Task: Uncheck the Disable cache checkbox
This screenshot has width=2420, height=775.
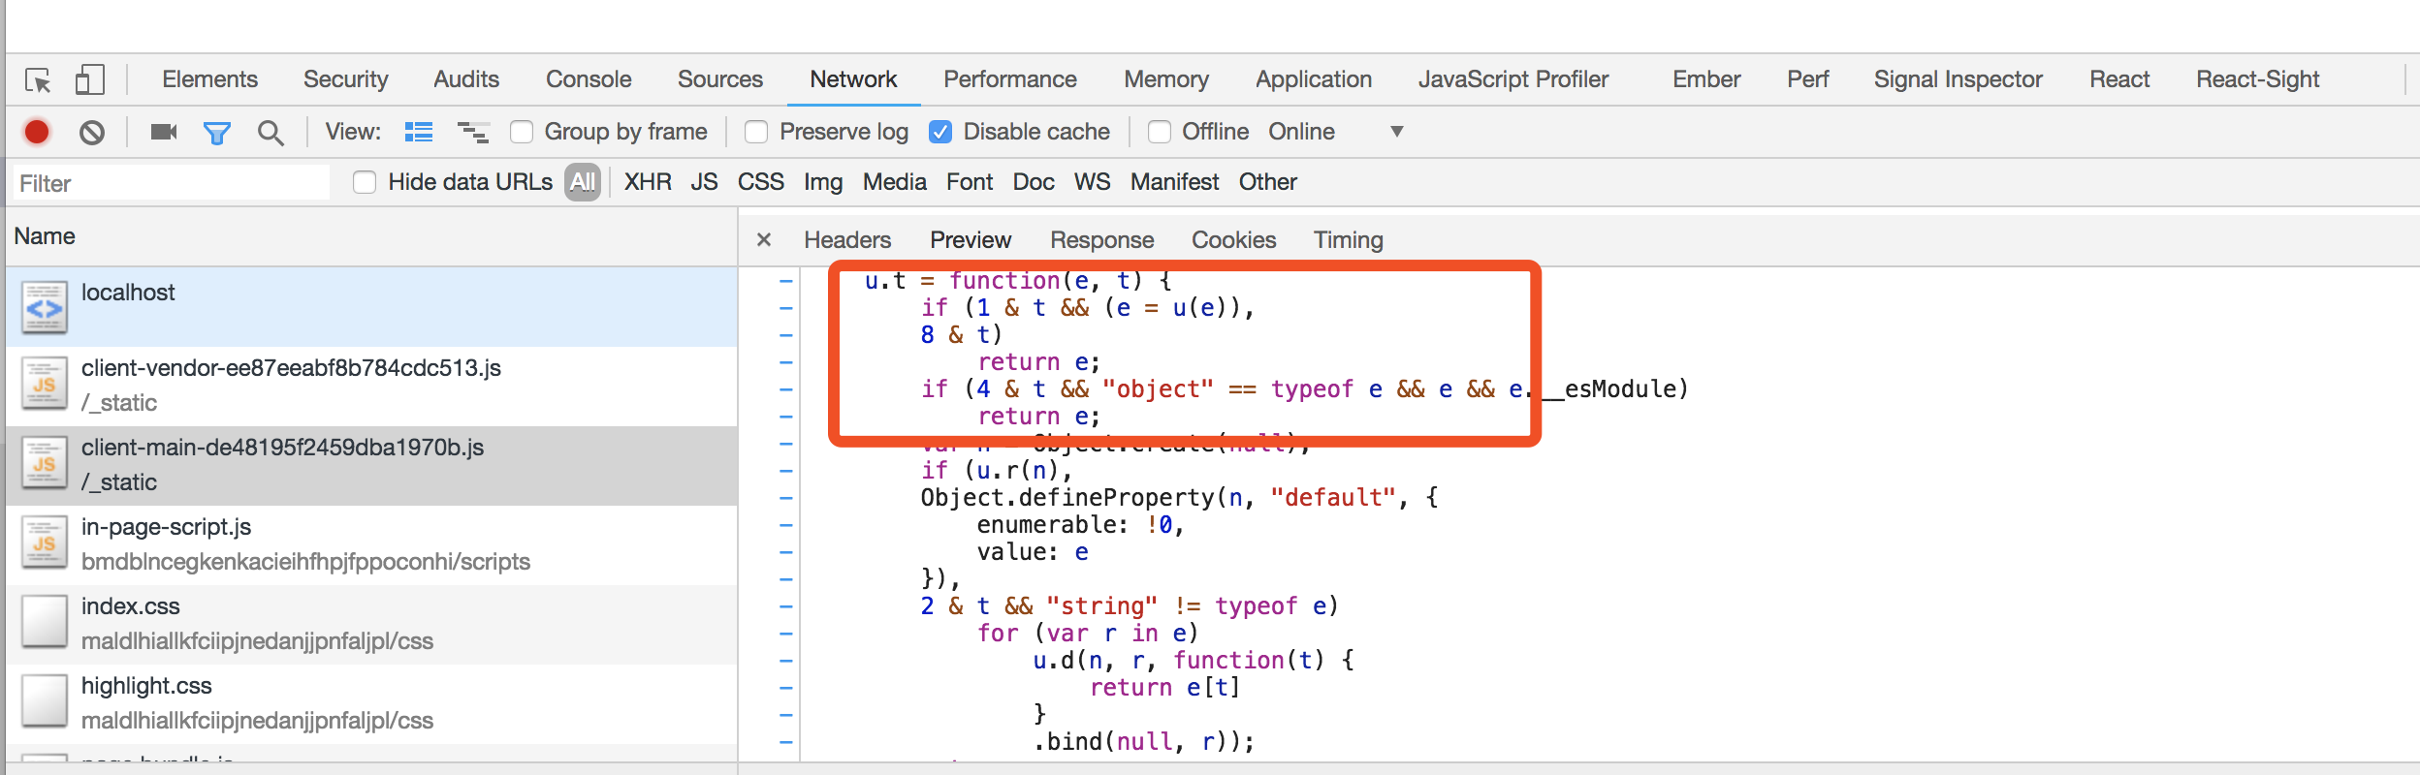Action: (940, 132)
